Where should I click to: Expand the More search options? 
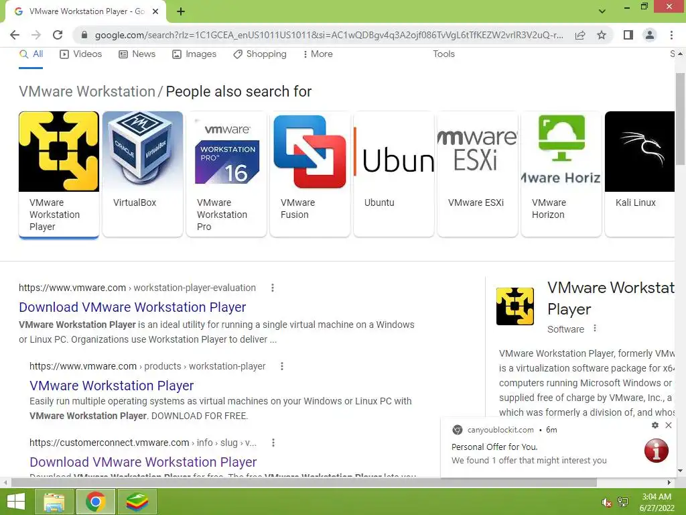[x=318, y=54]
